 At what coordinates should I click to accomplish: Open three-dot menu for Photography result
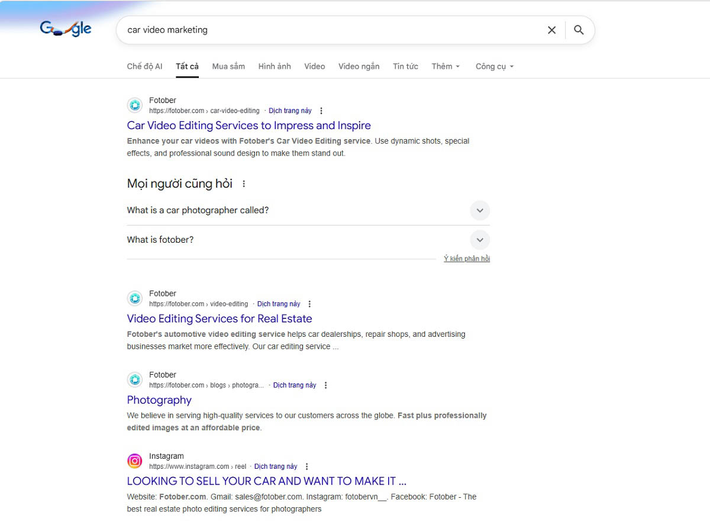point(325,385)
